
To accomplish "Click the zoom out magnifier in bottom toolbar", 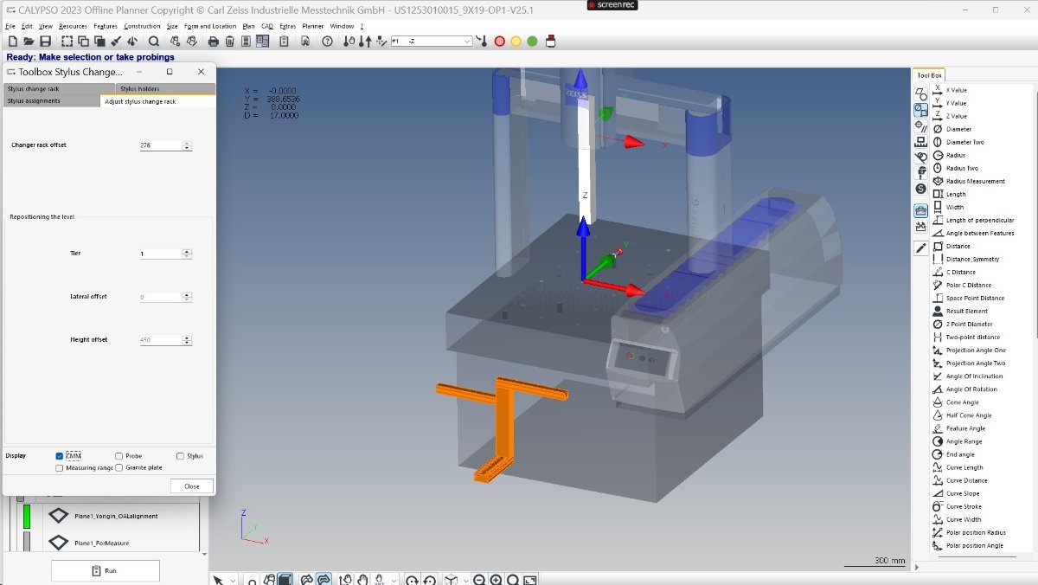I will point(479,580).
